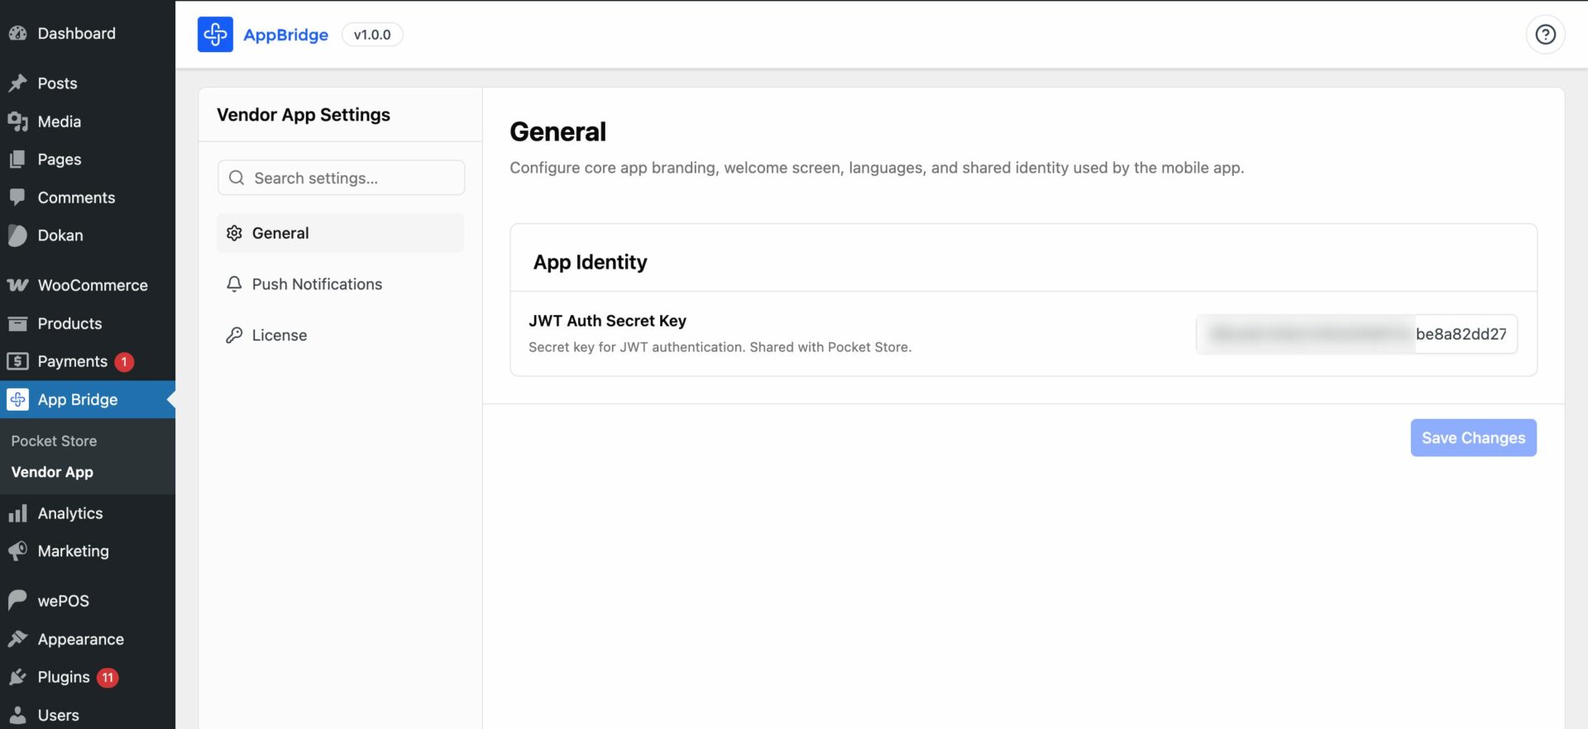Click the Comments bubble icon

coord(18,198)
